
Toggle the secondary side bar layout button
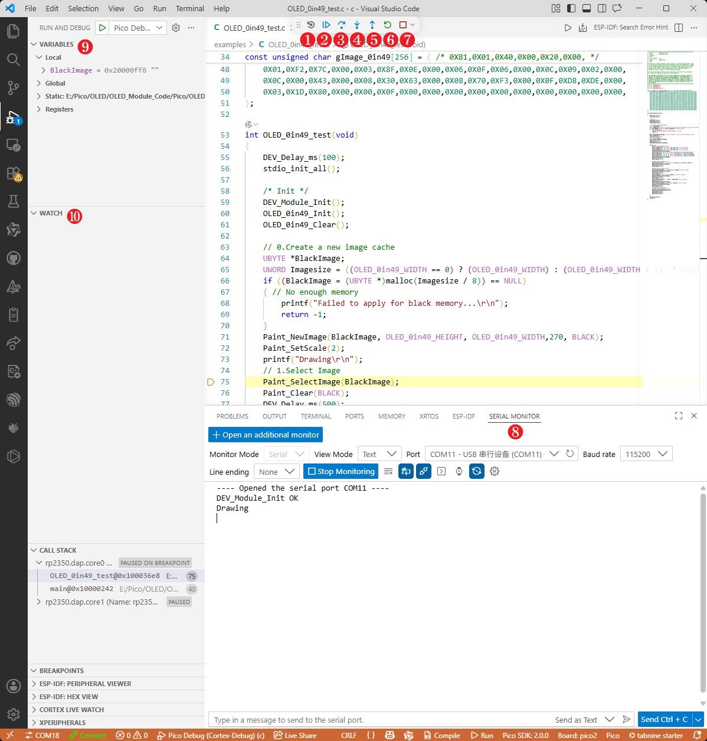(x=602, y=9)
